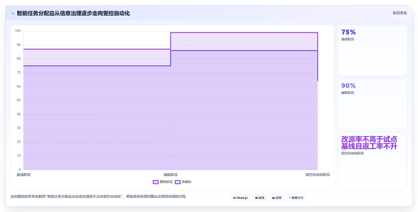Select the Chart.js tag chip
Image resolution: width=418 pixels, height=212 pixels.
240,198
